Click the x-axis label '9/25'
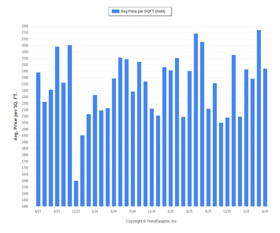 pos(208,211)
